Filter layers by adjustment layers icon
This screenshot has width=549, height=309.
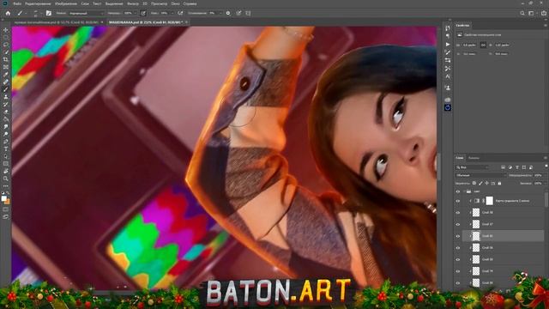coord(510,167)
